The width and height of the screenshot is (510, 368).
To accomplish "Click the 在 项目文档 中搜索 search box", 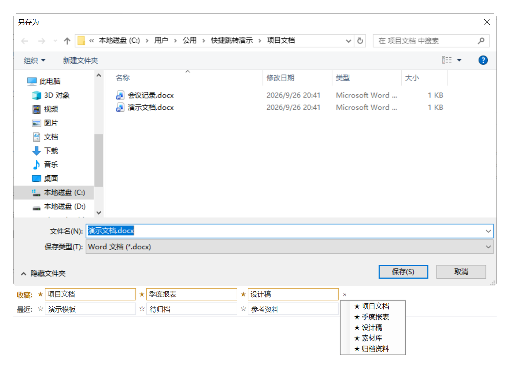I will [x=431, y=41].
